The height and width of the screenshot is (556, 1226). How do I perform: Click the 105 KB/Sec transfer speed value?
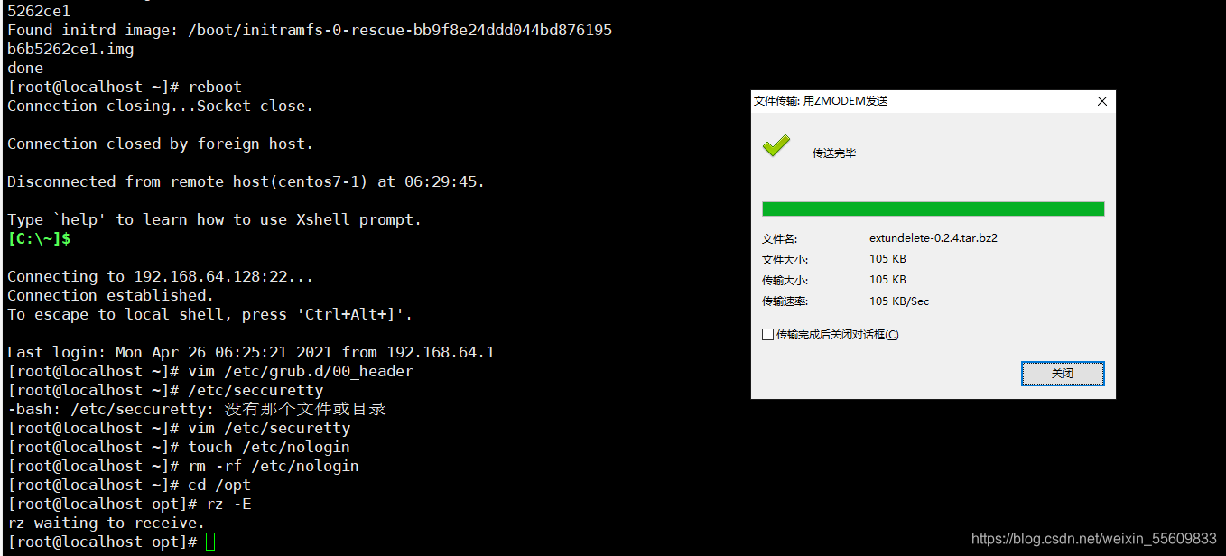899,301
